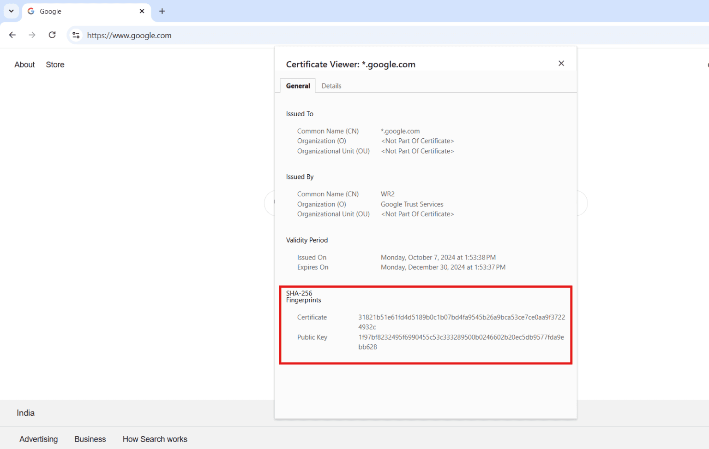
Task: Close the Google browser tab
Action: tap(142, 11)
